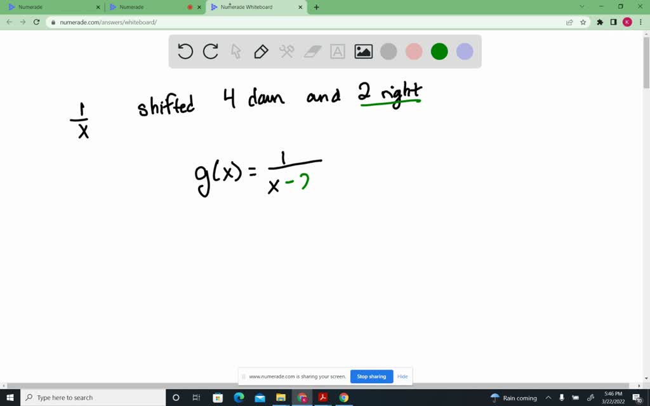650x406 pixels.
Task: Select the cursor selection tool
Action: pyautogui.click(x=235, y=51)
